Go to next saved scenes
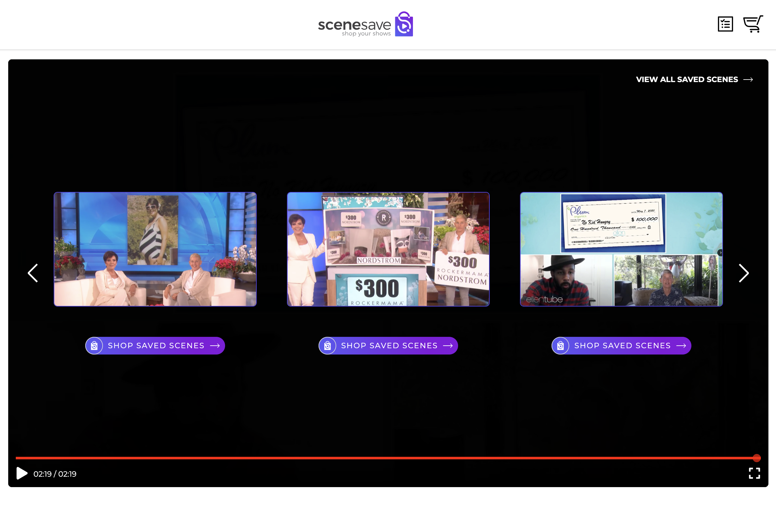This screenshot has height=507, width=776. [743, 273]
